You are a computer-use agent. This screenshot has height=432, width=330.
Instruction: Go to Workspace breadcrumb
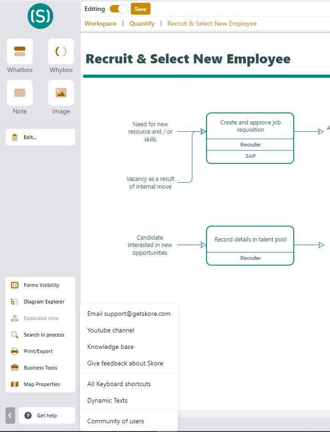100,24
